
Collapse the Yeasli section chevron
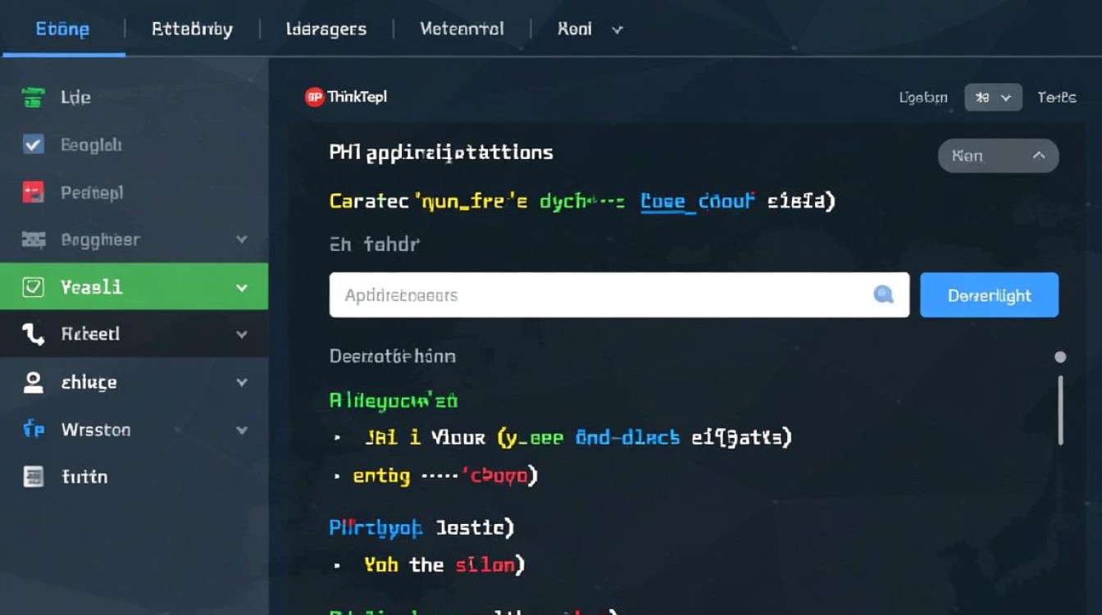[x=242, y=288]
